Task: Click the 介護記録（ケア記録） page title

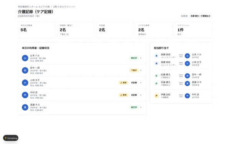Action: [x=36, y=12]
